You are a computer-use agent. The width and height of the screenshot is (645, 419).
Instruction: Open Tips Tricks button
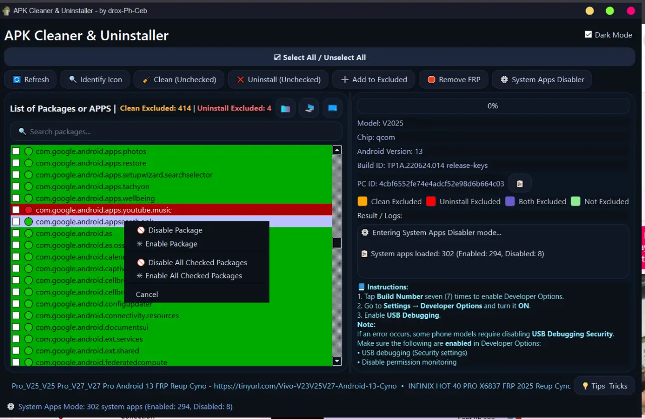tap(605, 386)
